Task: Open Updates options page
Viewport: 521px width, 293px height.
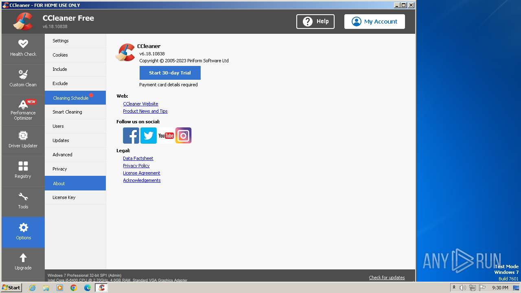Action: pyautogui.click(x=75, y=140)
